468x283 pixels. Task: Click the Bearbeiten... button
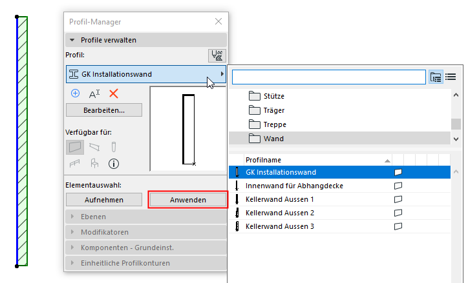[104, 110]
